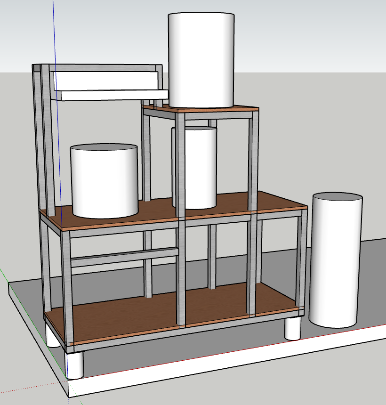Image resolution: width=386 pixels, height=405 pixels.
Task: Select the front-left cylindrical foot
Action: [x=74, y=365]
